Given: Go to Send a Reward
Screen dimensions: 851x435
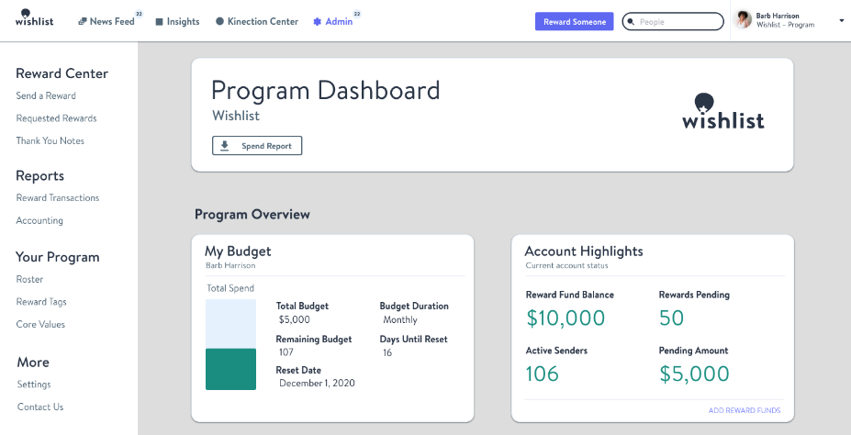Looking at the screenshot, I should (46, 95).
